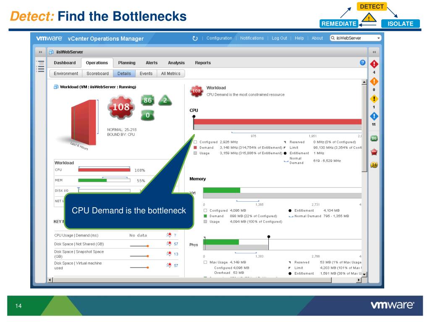Screen dimensions: 430x322
Task: Open the Notifications link
Action: coord(252,38)
